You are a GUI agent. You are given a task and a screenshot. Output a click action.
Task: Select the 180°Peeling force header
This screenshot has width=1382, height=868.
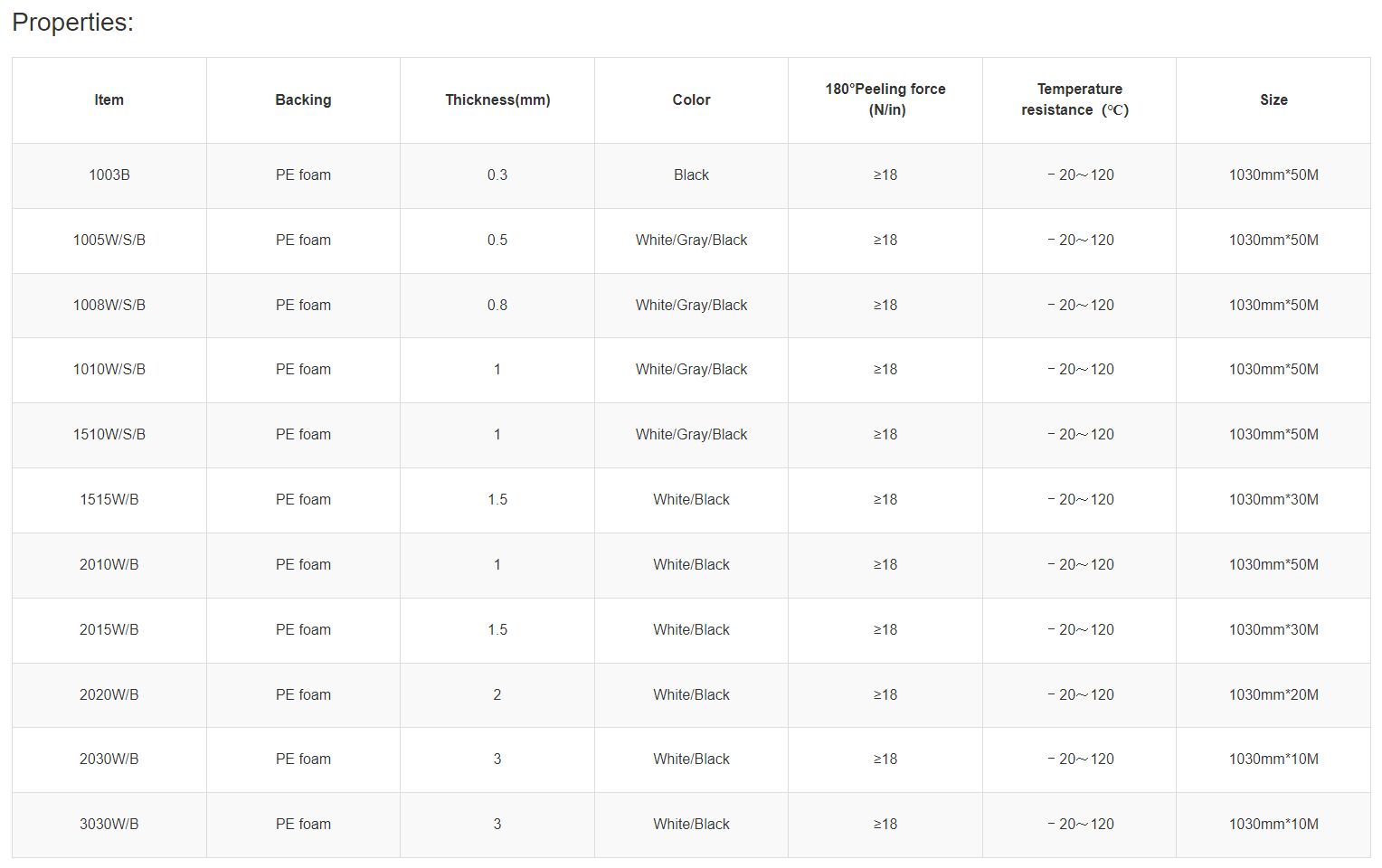[885, 99]
